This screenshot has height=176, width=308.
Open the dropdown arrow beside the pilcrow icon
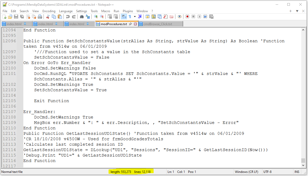point(135,17)
